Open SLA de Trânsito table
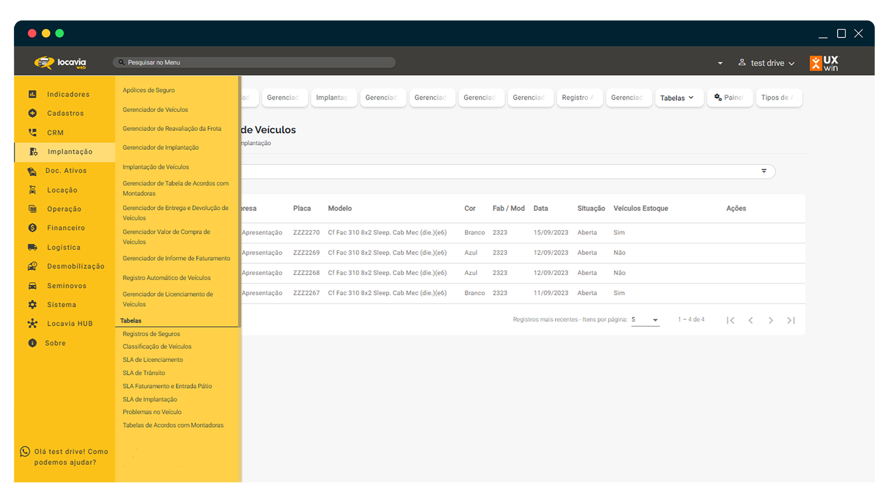 tap(144, 373)
